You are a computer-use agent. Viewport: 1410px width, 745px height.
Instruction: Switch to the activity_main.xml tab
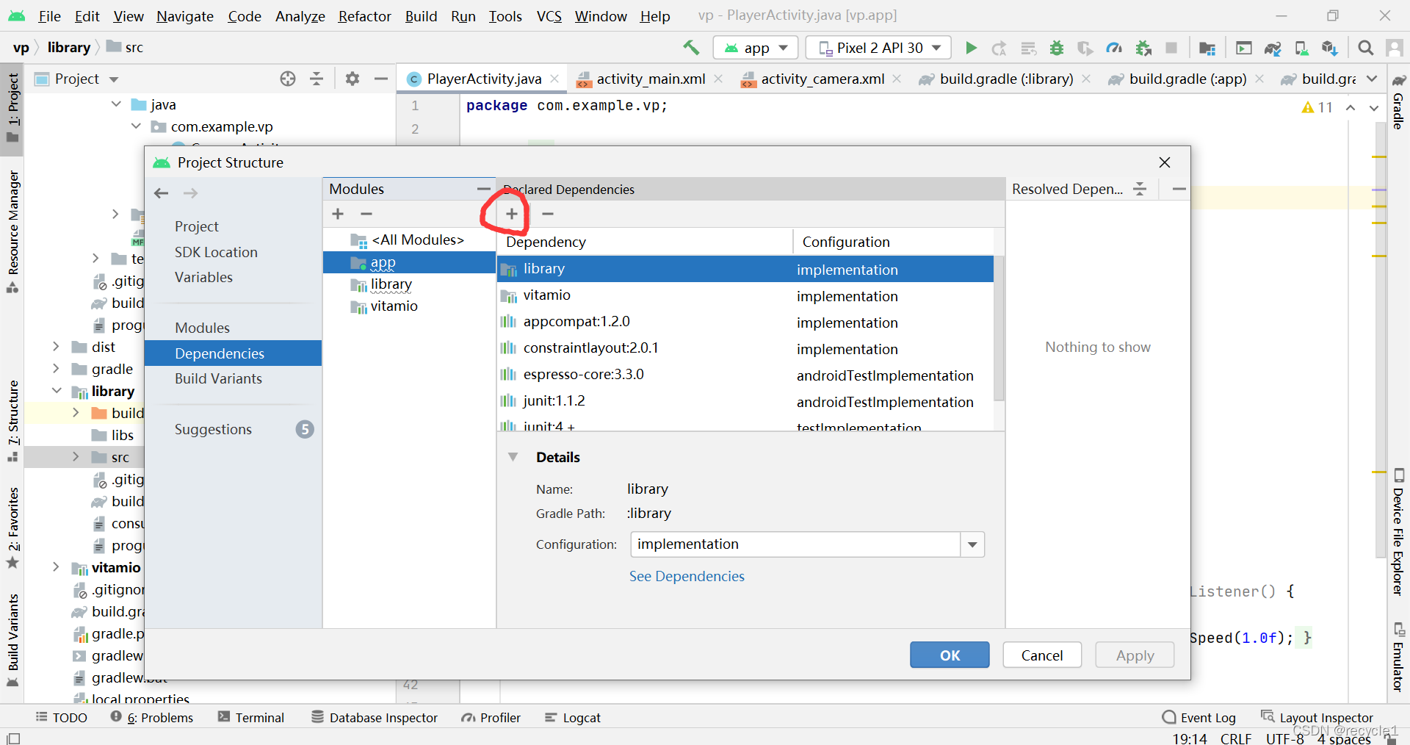650,79
